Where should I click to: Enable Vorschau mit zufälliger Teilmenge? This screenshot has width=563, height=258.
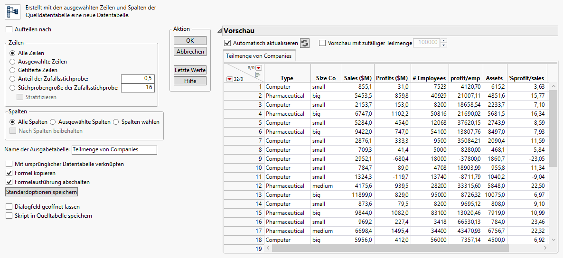tap(323, 43)
